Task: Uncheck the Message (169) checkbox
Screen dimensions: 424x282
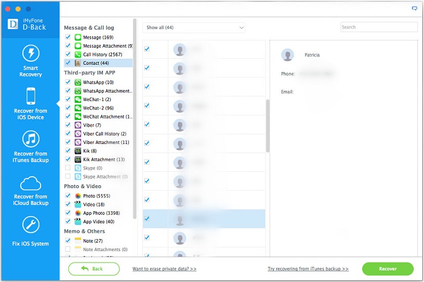Action: (x=68, y=37)
